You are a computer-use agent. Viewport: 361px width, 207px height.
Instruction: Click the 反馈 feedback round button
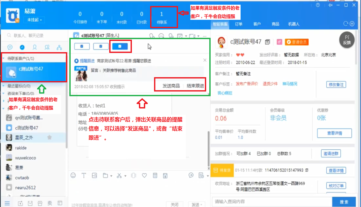347,40
